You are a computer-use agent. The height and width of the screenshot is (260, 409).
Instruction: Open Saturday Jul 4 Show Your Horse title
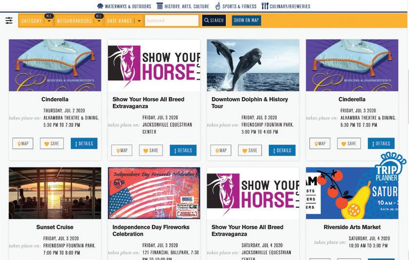pyautogui.click(x=247, y=231)
